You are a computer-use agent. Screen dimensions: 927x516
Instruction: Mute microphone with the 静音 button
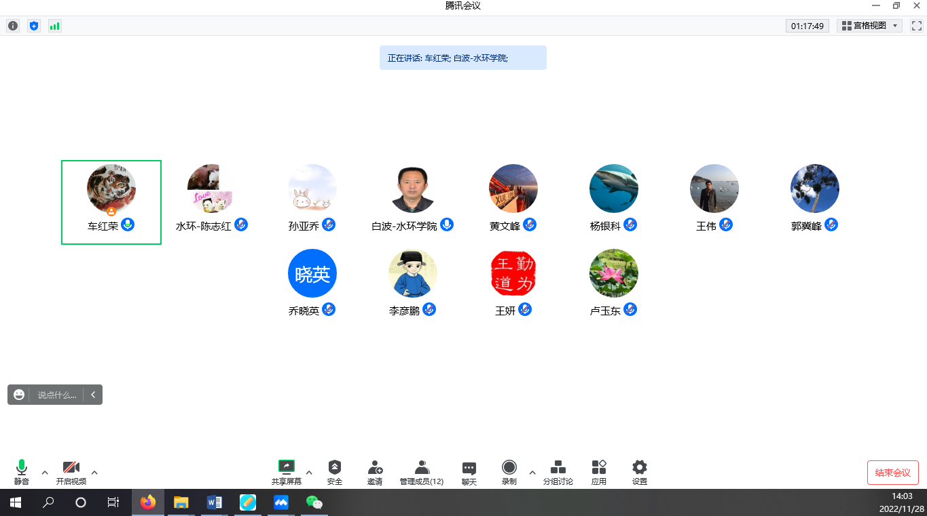tap(22, 471)
